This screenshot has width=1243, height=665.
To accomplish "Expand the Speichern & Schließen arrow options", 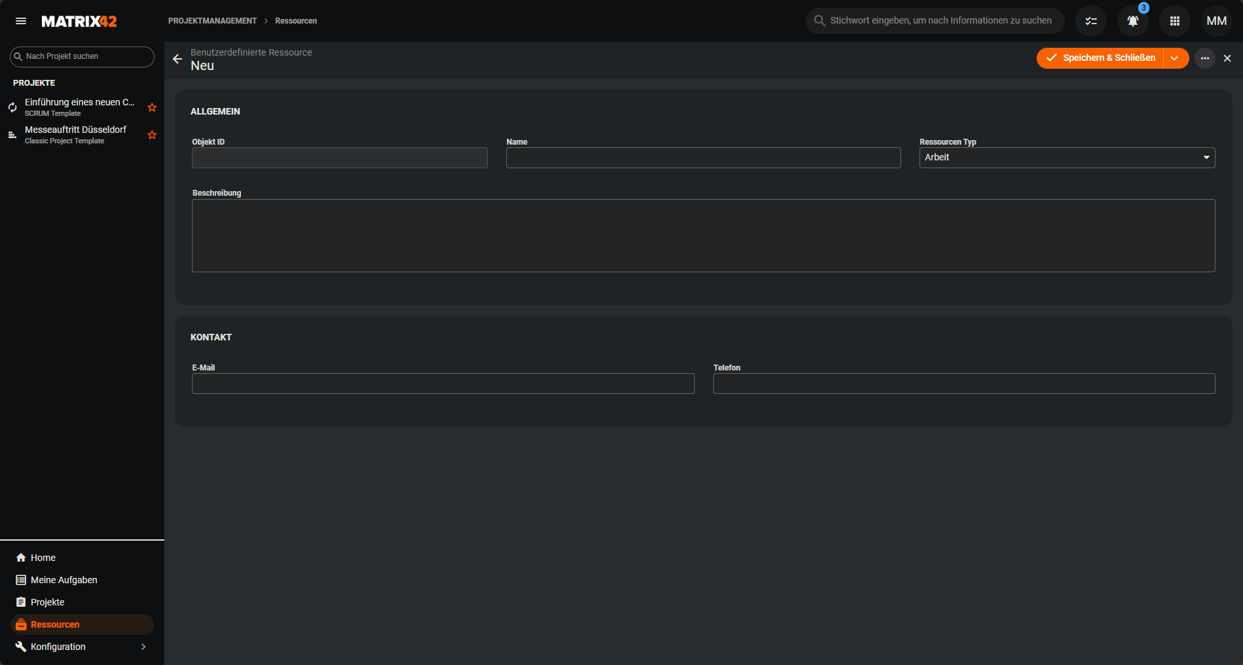I will (1175, 58).
